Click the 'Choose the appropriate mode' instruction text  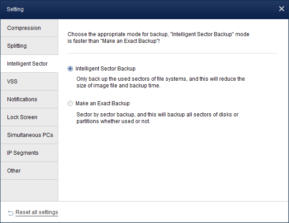tap(162, 37)
